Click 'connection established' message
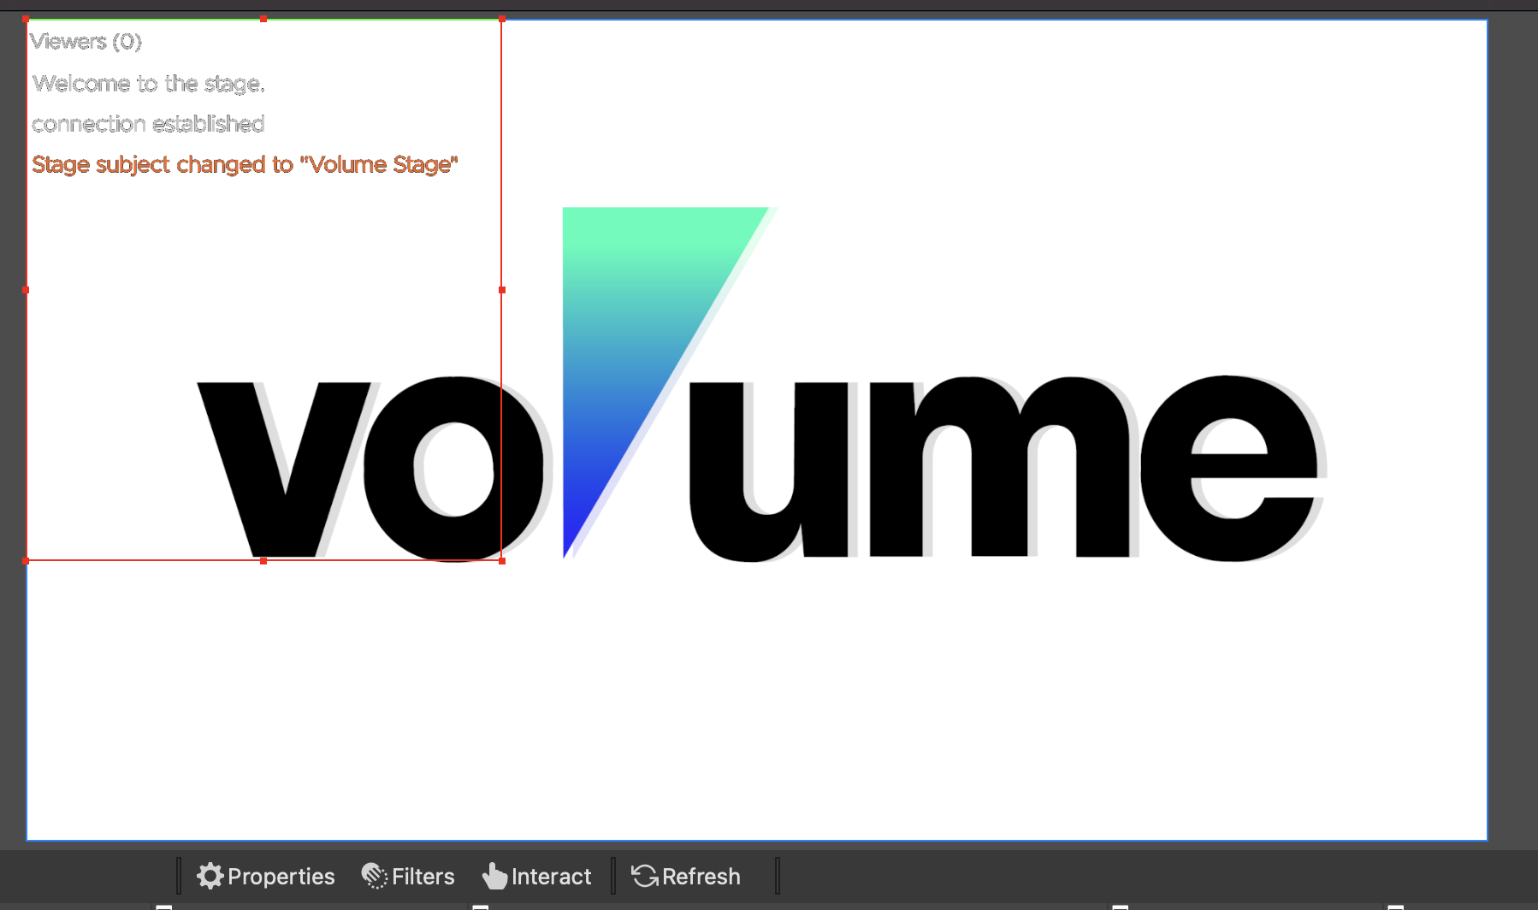 pyautogui.click(x=148, y=124)
